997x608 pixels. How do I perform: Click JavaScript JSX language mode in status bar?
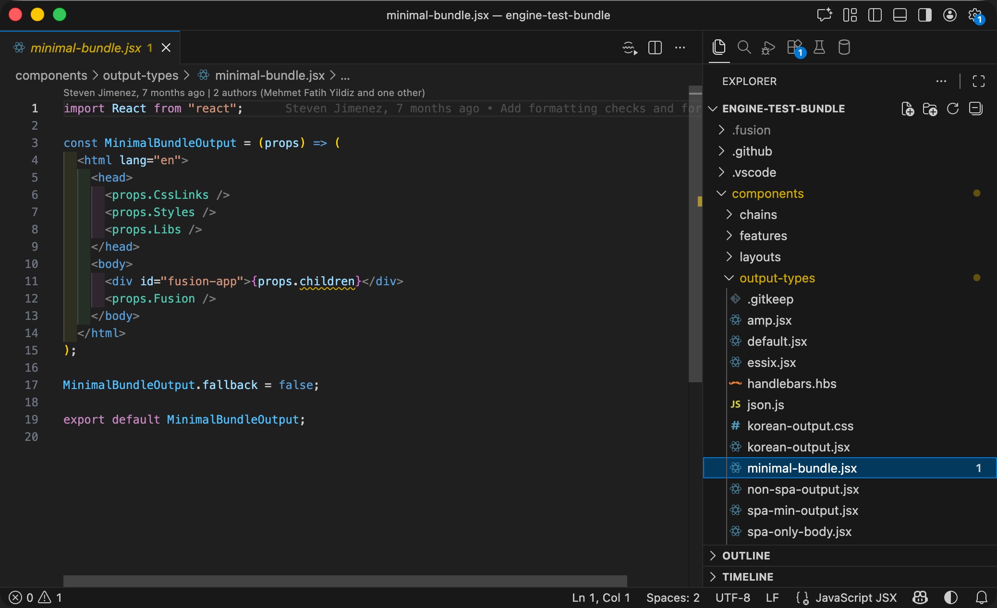(x=856, y=597)
